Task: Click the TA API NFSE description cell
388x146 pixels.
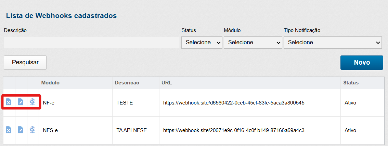Action: pos(131,130)
